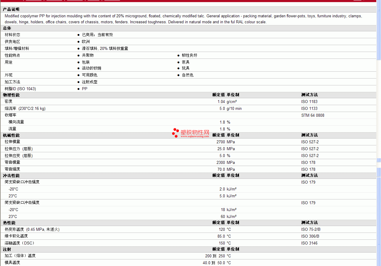Select the 拉伸应力 (屈服) row label
This screenshot has width=381, height=266.
19,149
